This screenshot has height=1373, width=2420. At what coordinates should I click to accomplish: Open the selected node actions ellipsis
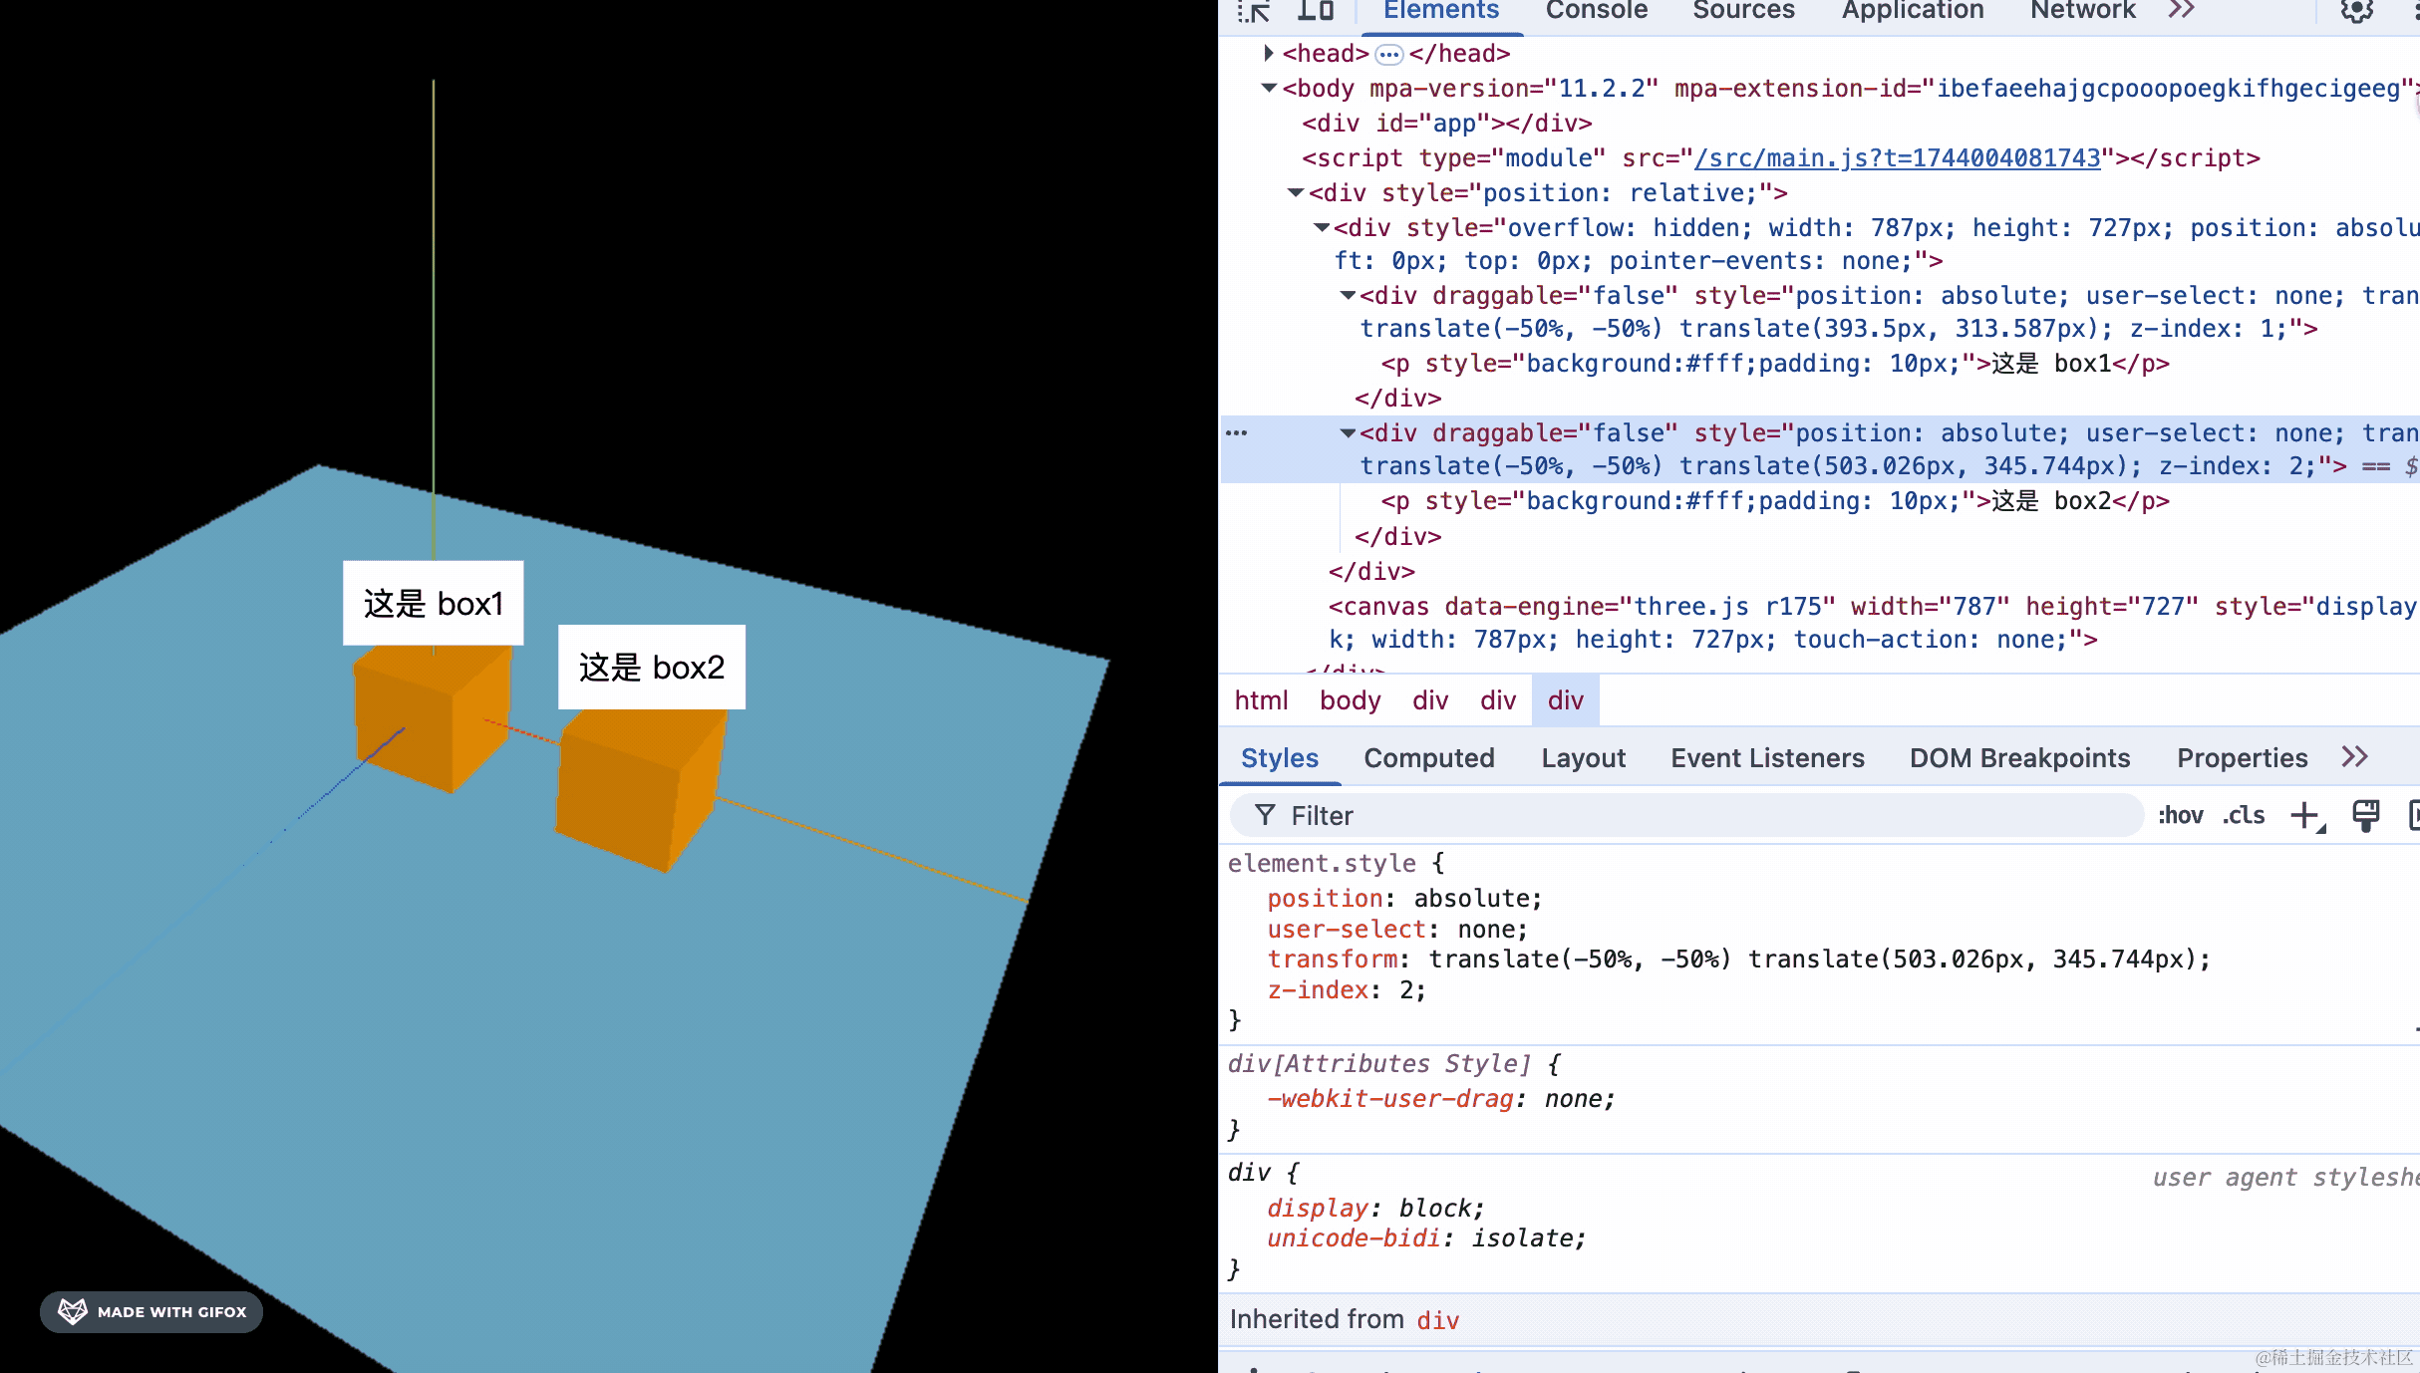[x=1237, y=432]
